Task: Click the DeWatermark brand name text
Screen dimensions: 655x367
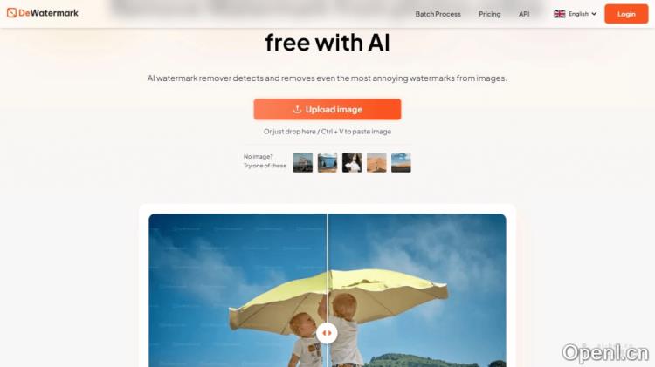Action: coord(48,13)
